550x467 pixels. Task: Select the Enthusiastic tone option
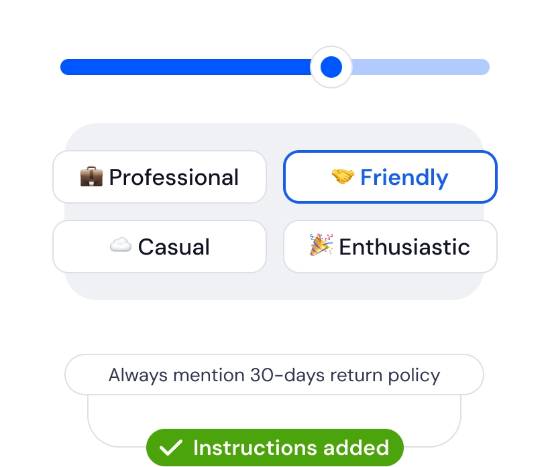point(390,247)
